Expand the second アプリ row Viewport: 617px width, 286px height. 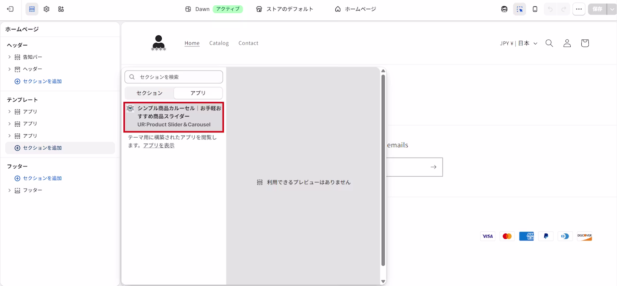tap(9, 124)
